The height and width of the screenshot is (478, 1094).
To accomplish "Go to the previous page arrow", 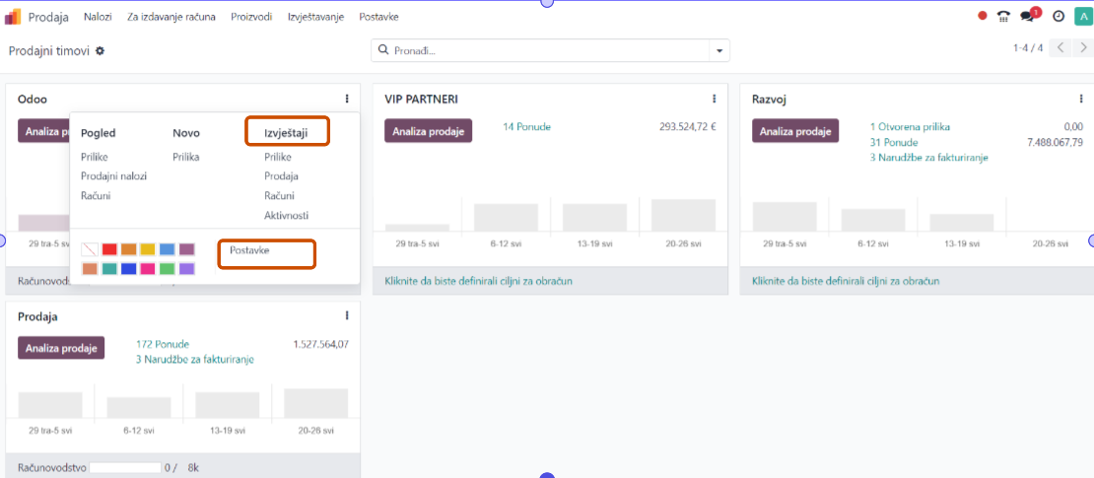I will 1060,47.
